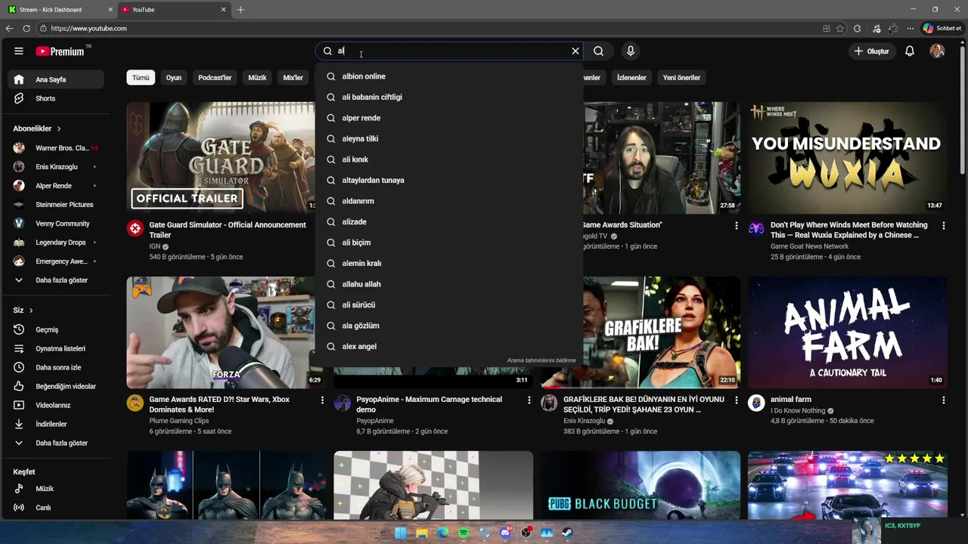Open Steam from the taskbar
The image size is (968, 544).
(x=568, y=533)
